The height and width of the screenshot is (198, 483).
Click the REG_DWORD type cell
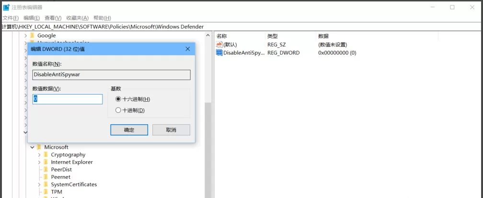(283, 53)
